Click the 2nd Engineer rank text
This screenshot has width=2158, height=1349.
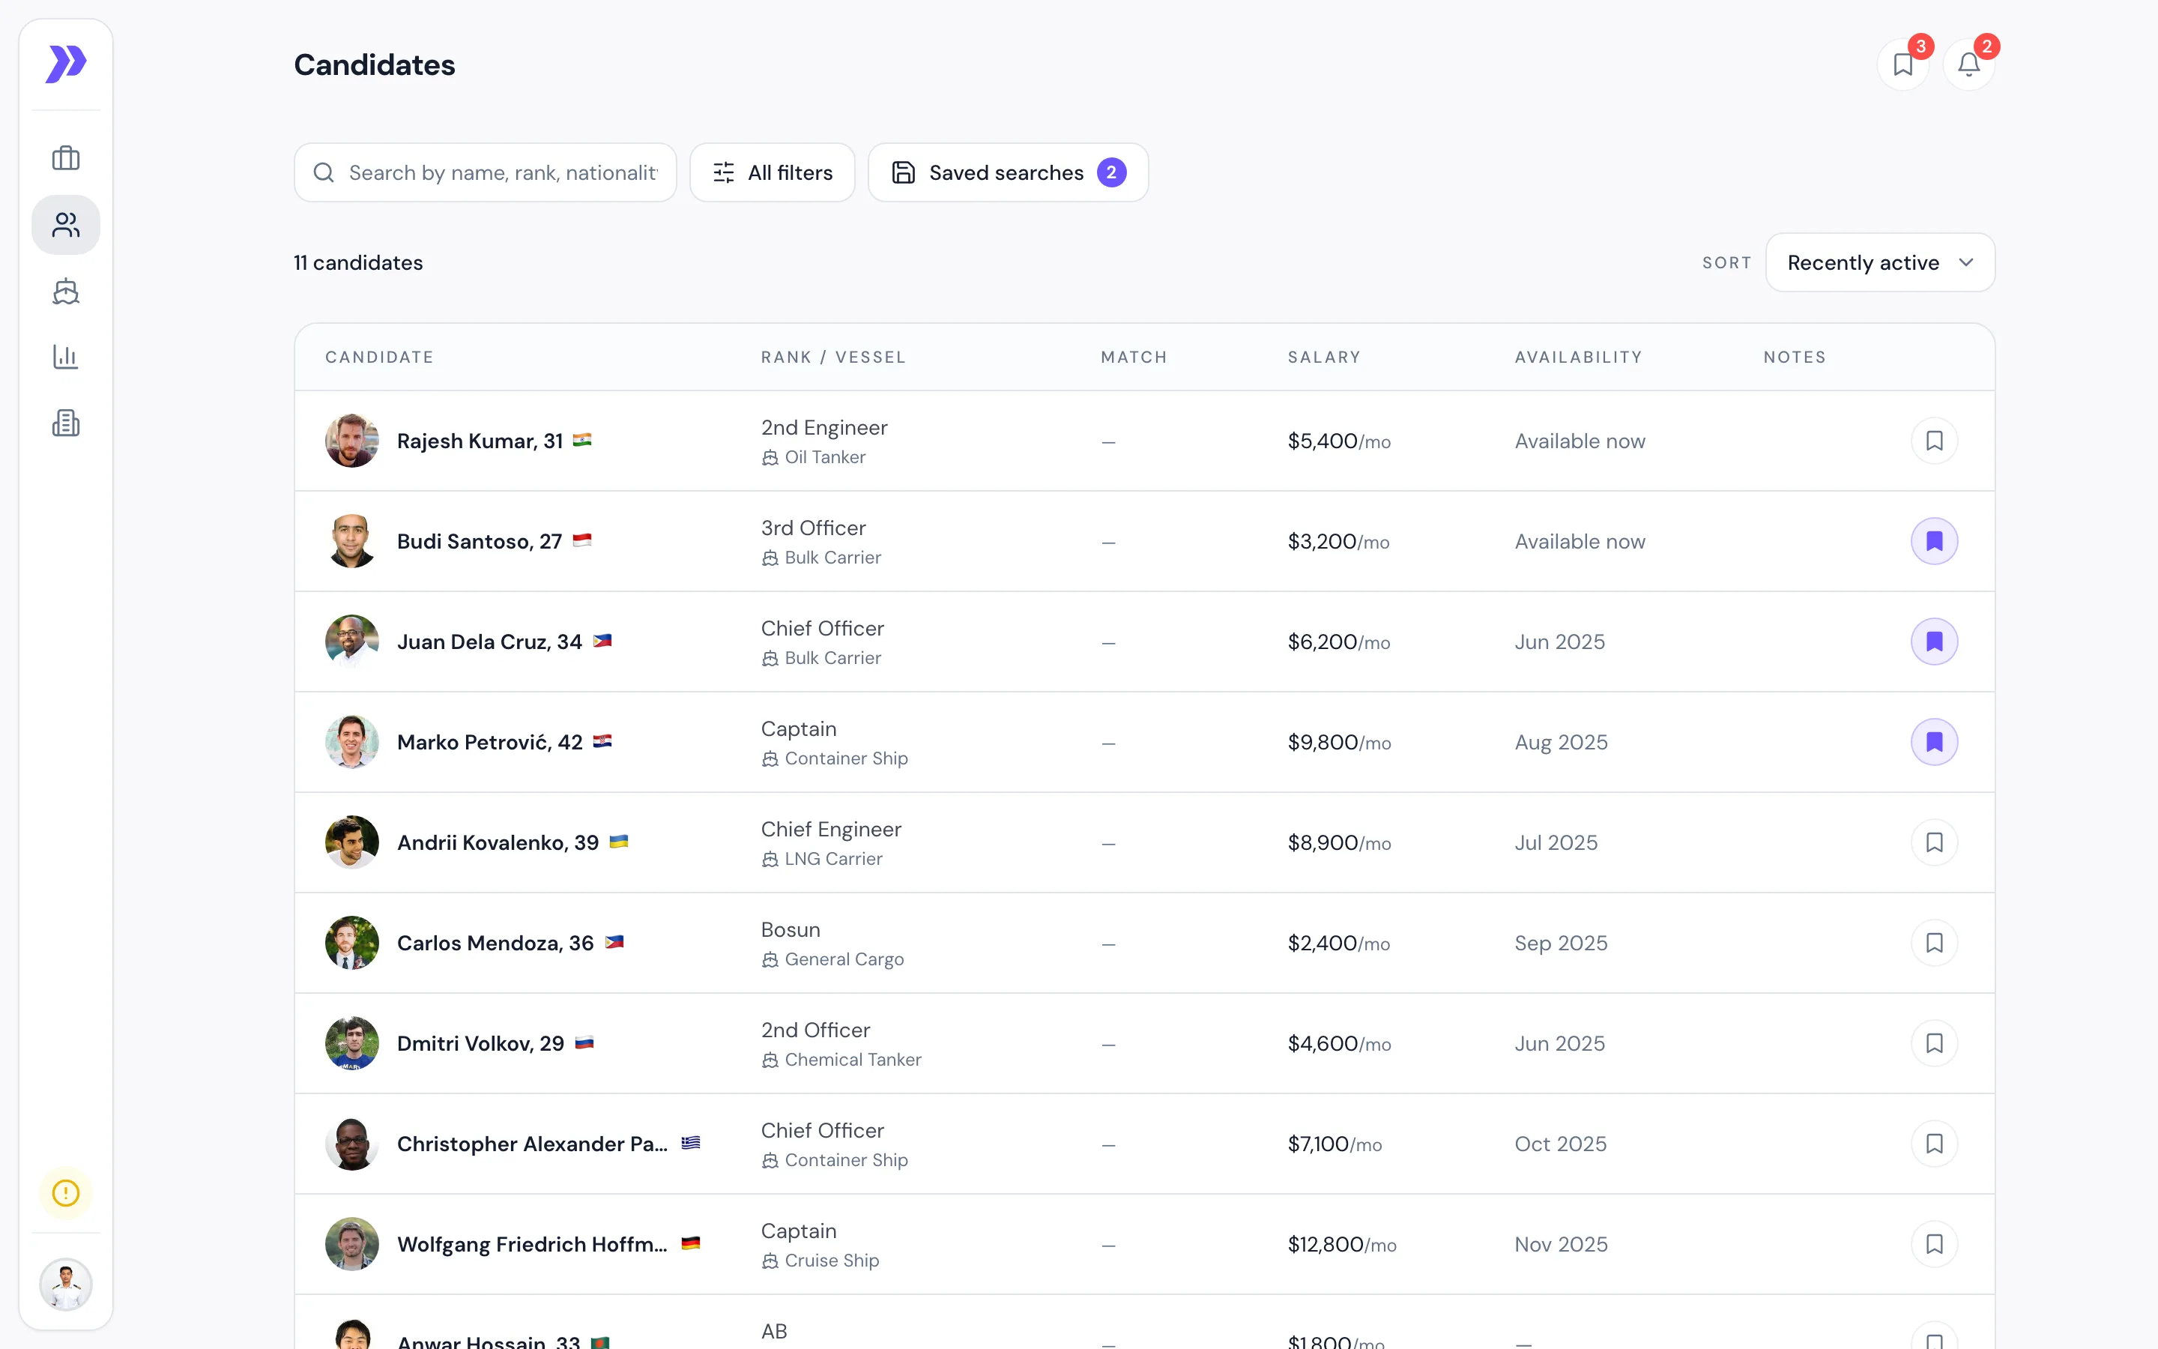pyautogui.click(x=824, y=427)
